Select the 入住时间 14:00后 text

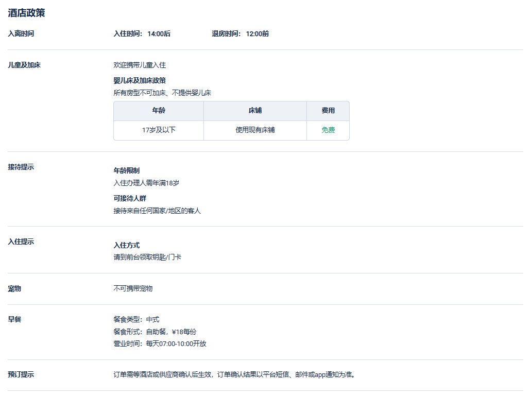click(142, 34)
